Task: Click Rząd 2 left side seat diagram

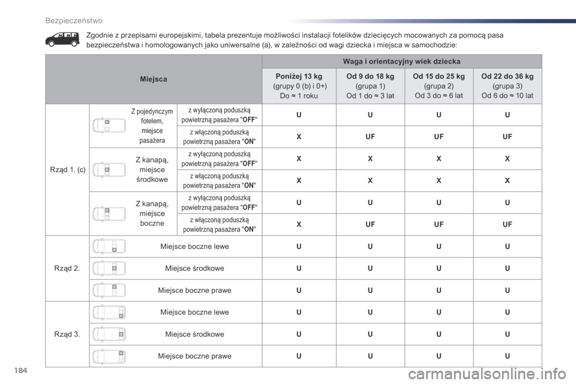Action: pos(109,246)
